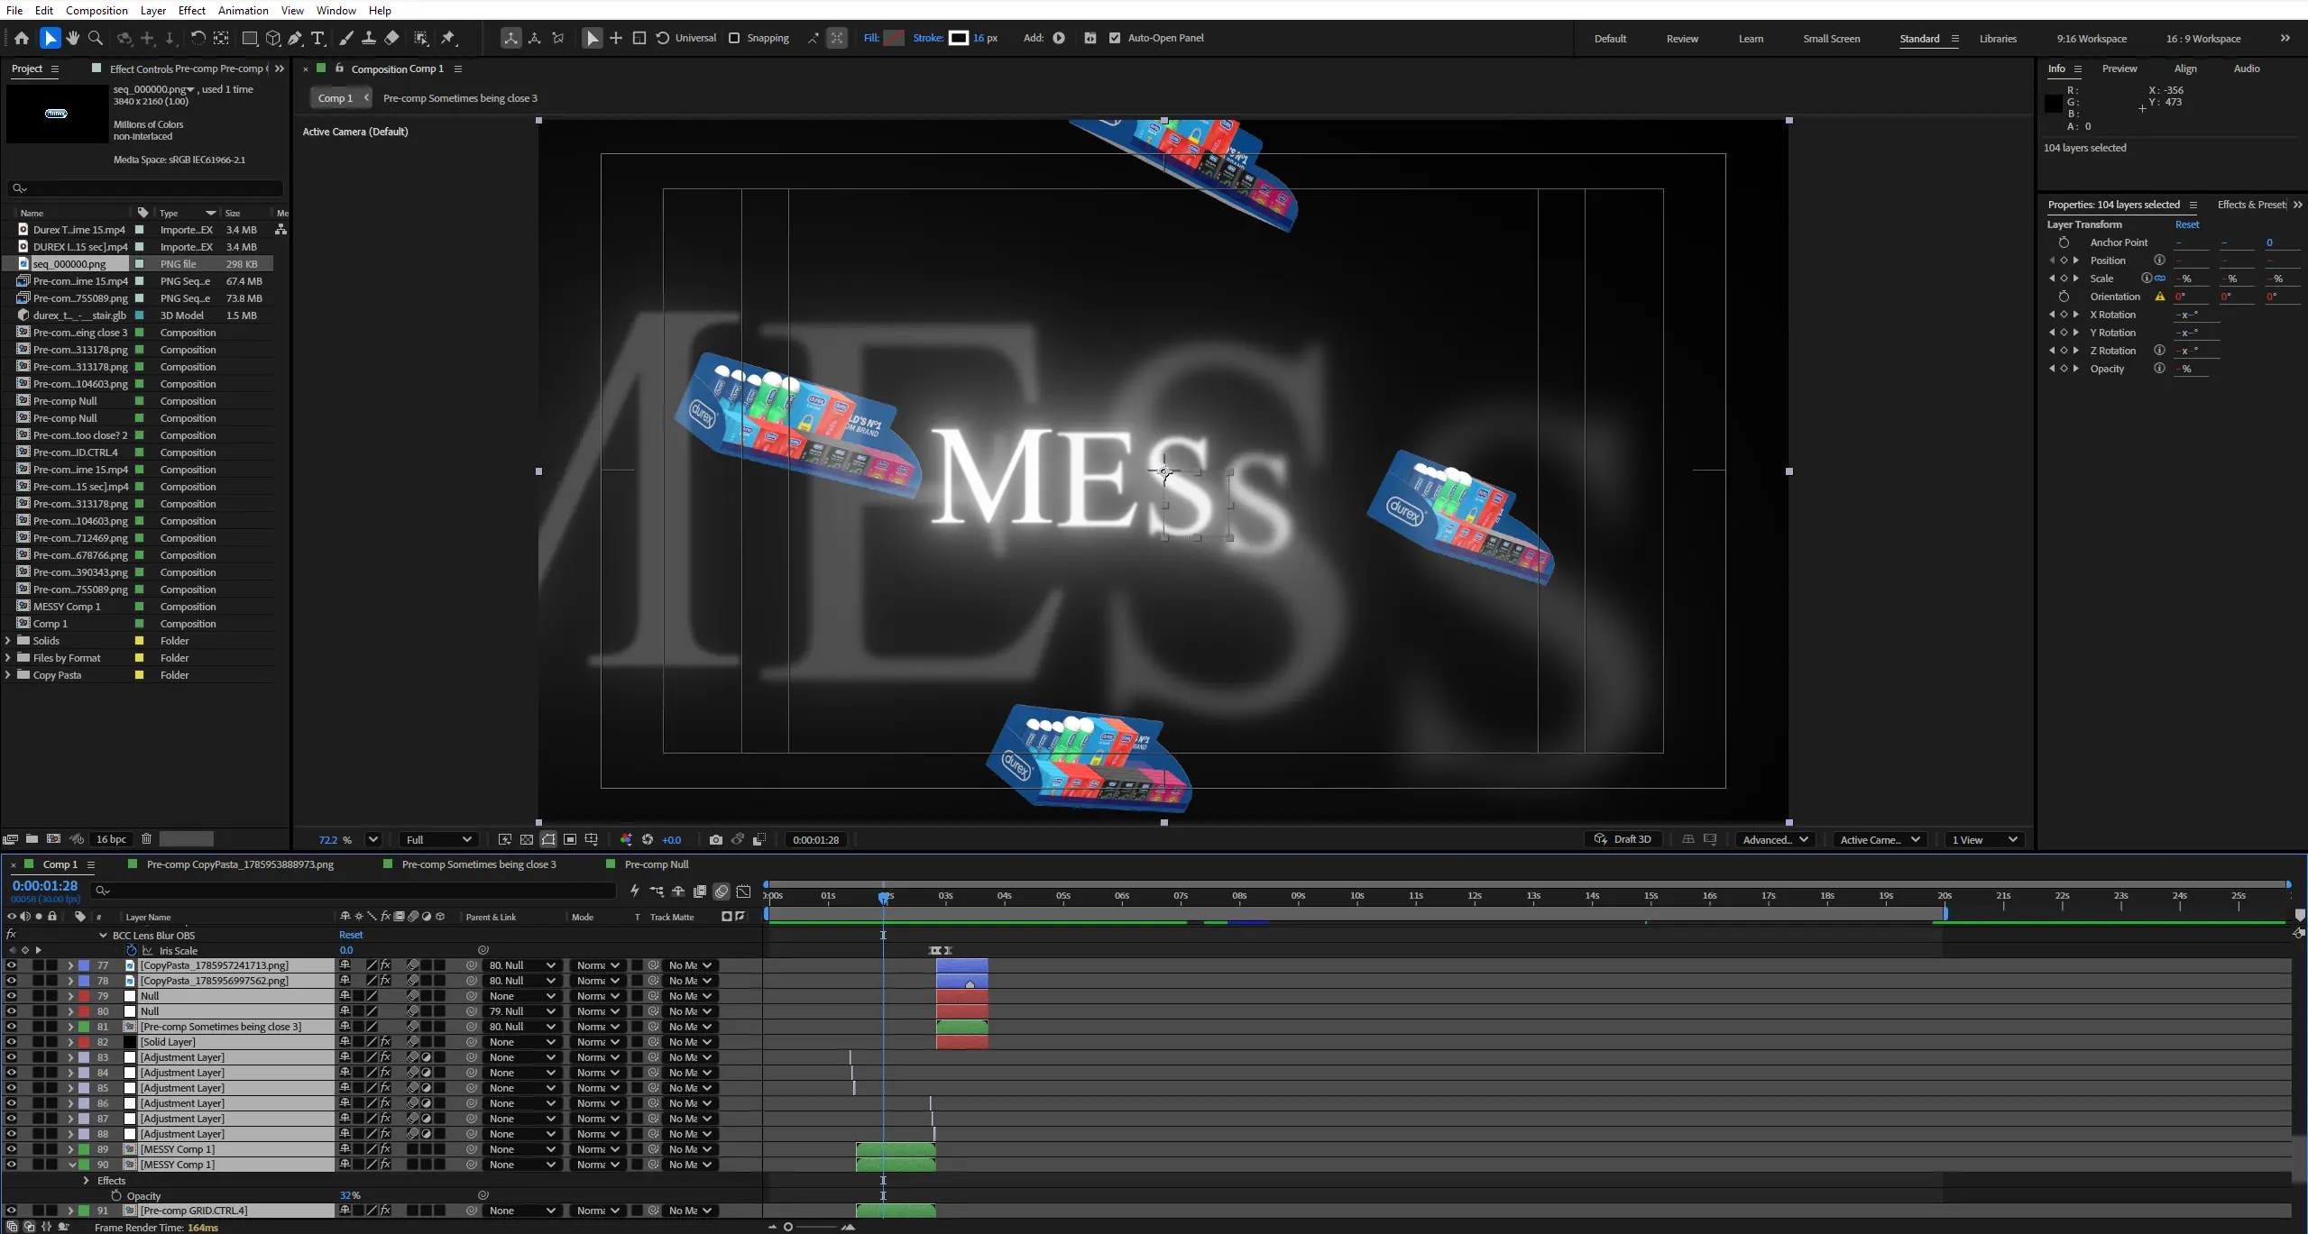Select the Clone Stamp tool

[x=369, y=38]
